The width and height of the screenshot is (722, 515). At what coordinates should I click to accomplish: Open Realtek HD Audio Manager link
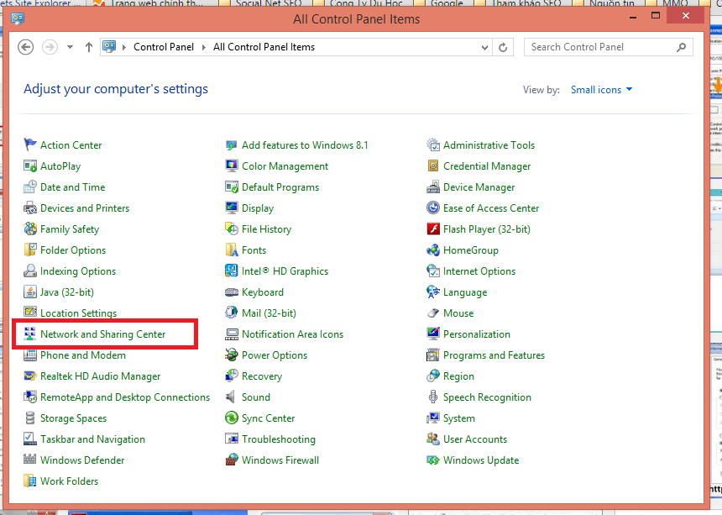pos(101,376)
